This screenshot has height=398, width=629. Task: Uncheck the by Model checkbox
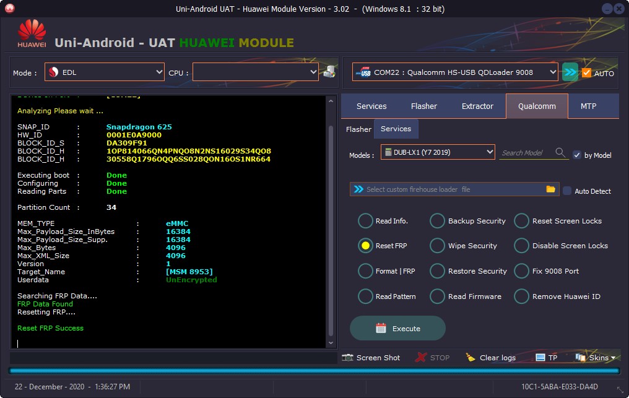(x=577, y=155)
